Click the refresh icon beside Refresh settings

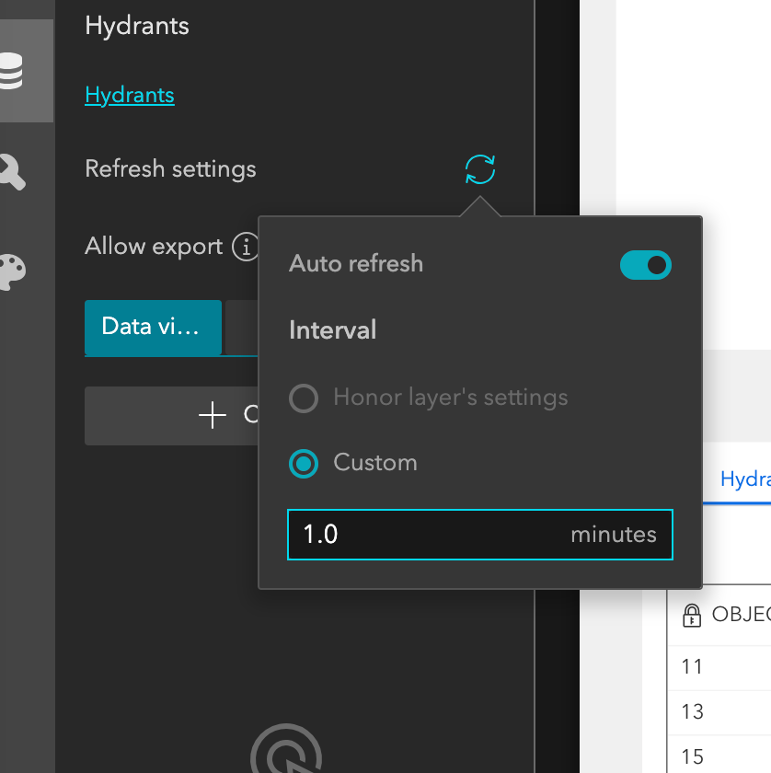pyautogui.click(x=479, y=169)
